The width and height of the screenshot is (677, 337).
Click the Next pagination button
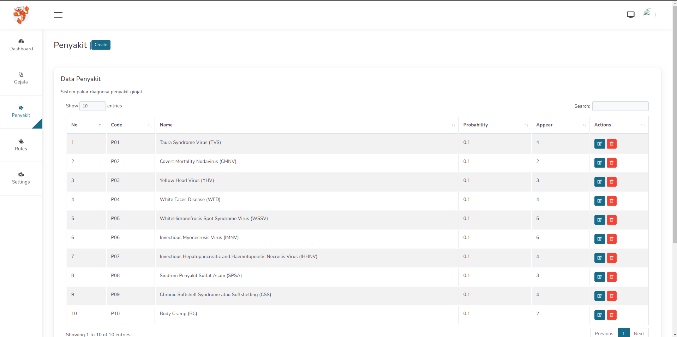click(639, 333)
